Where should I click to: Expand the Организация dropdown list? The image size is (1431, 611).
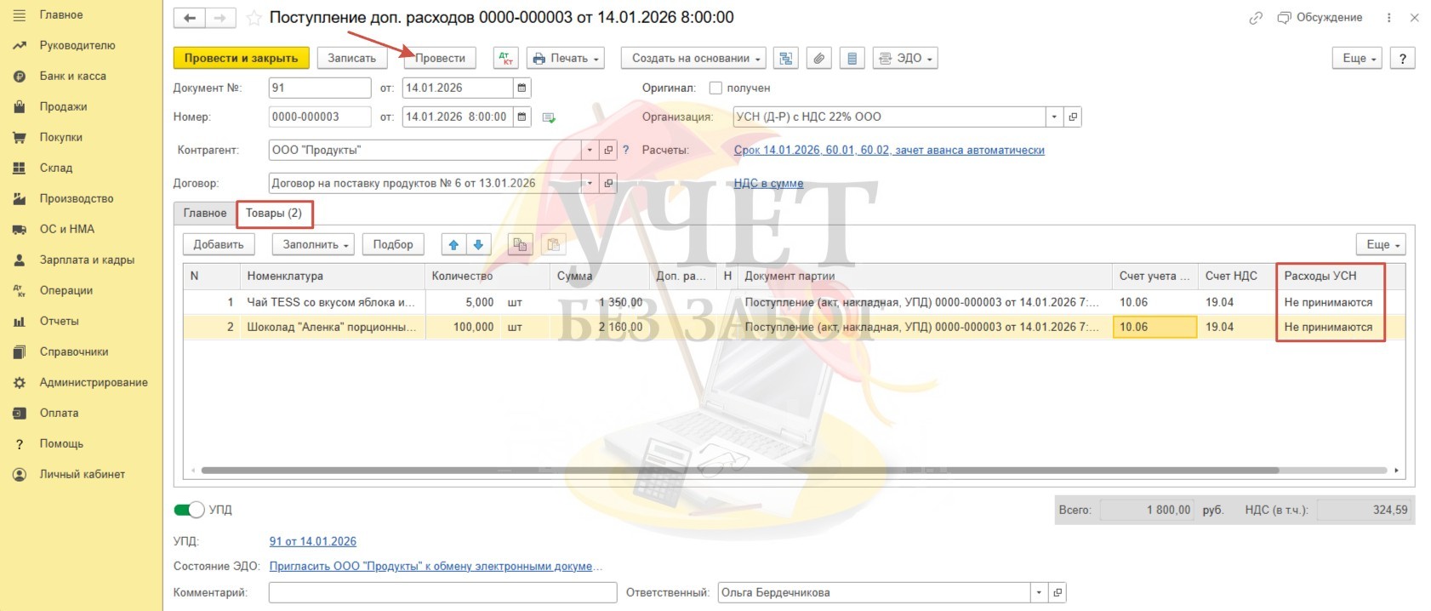[x=1054, y=117]
